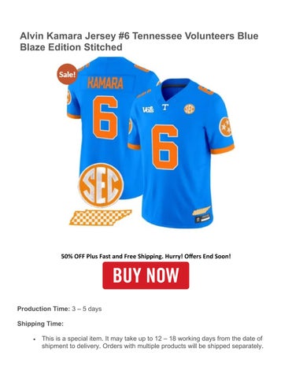The image size is (292, 378).
Task: Click the Production Time label
Action: coord(43,309)
